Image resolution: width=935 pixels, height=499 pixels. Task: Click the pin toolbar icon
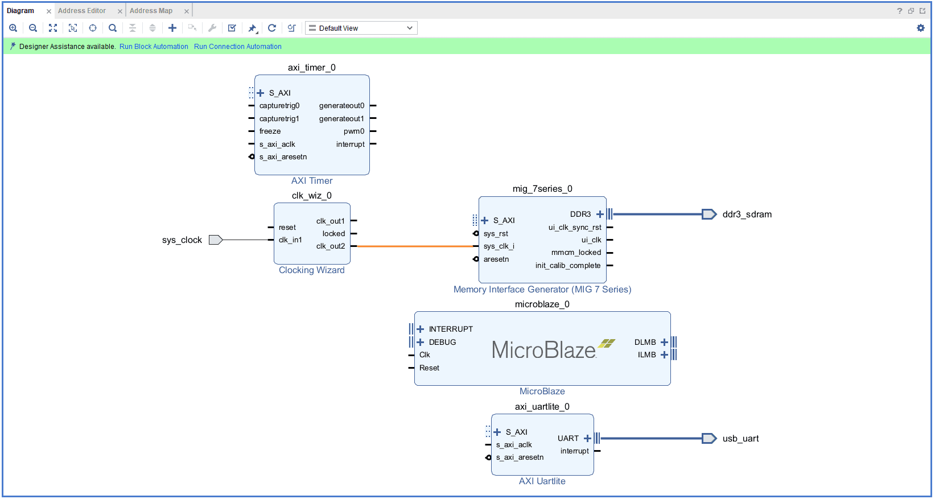252,28
